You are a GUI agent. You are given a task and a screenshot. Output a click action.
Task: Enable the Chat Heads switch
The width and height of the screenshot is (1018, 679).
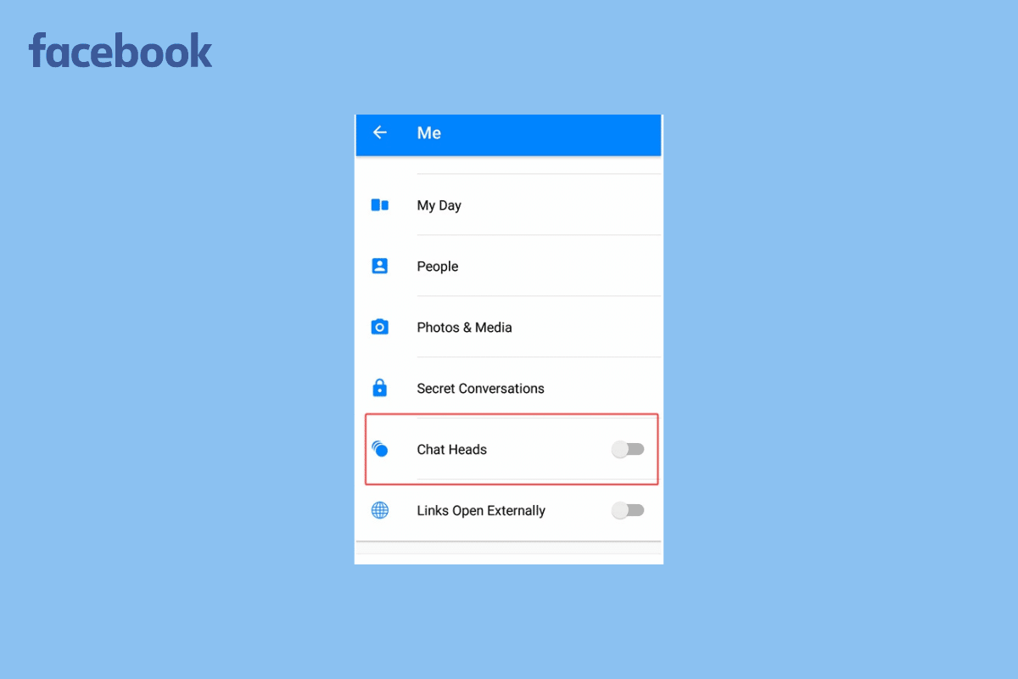coord(628,449)
